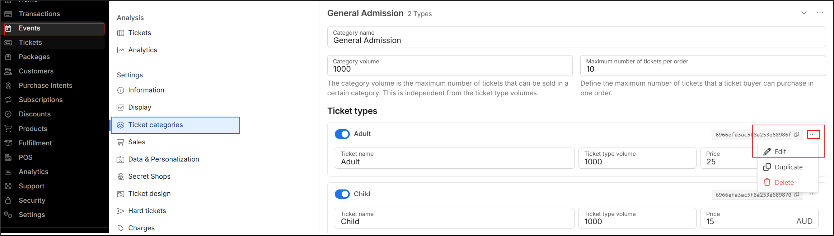Click the Secret Shops icon
The width and height of the screenshot is (834, 236).
[121, 177]
